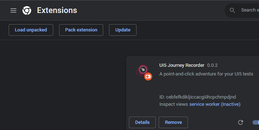Click the version number 0.0.2
Screen dimensions: 259x130
(x=212, y=65)
